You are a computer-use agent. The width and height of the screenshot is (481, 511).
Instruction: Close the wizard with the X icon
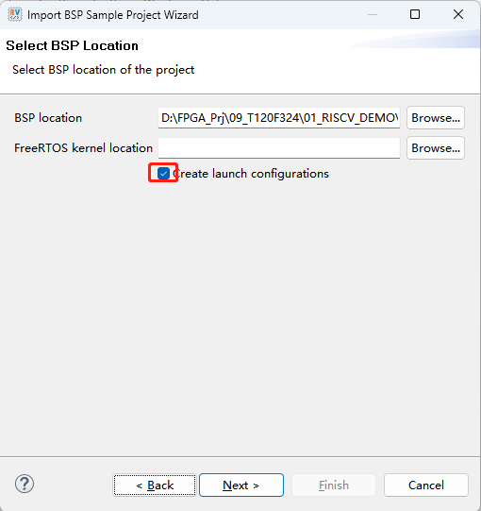click(458, 14)
